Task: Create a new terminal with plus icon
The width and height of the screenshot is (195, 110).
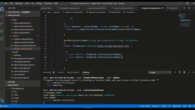Action: point(175,72)
